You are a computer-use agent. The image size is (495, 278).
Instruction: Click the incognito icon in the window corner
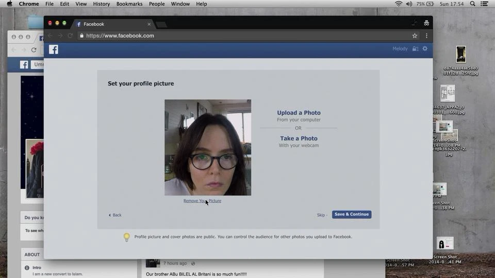coord(426,23)
